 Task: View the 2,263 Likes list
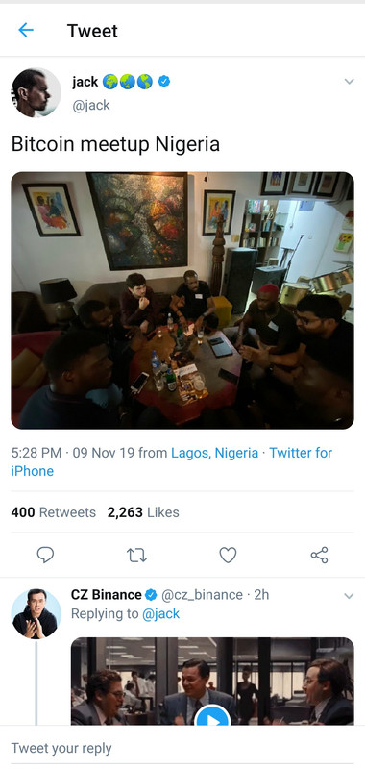(x=143, y=512)
